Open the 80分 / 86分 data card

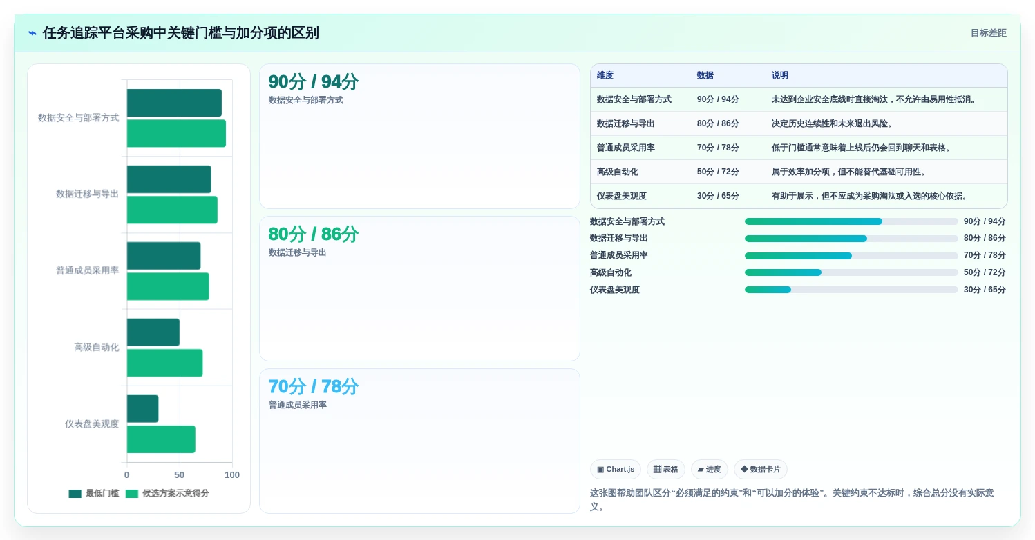(419, 289)
